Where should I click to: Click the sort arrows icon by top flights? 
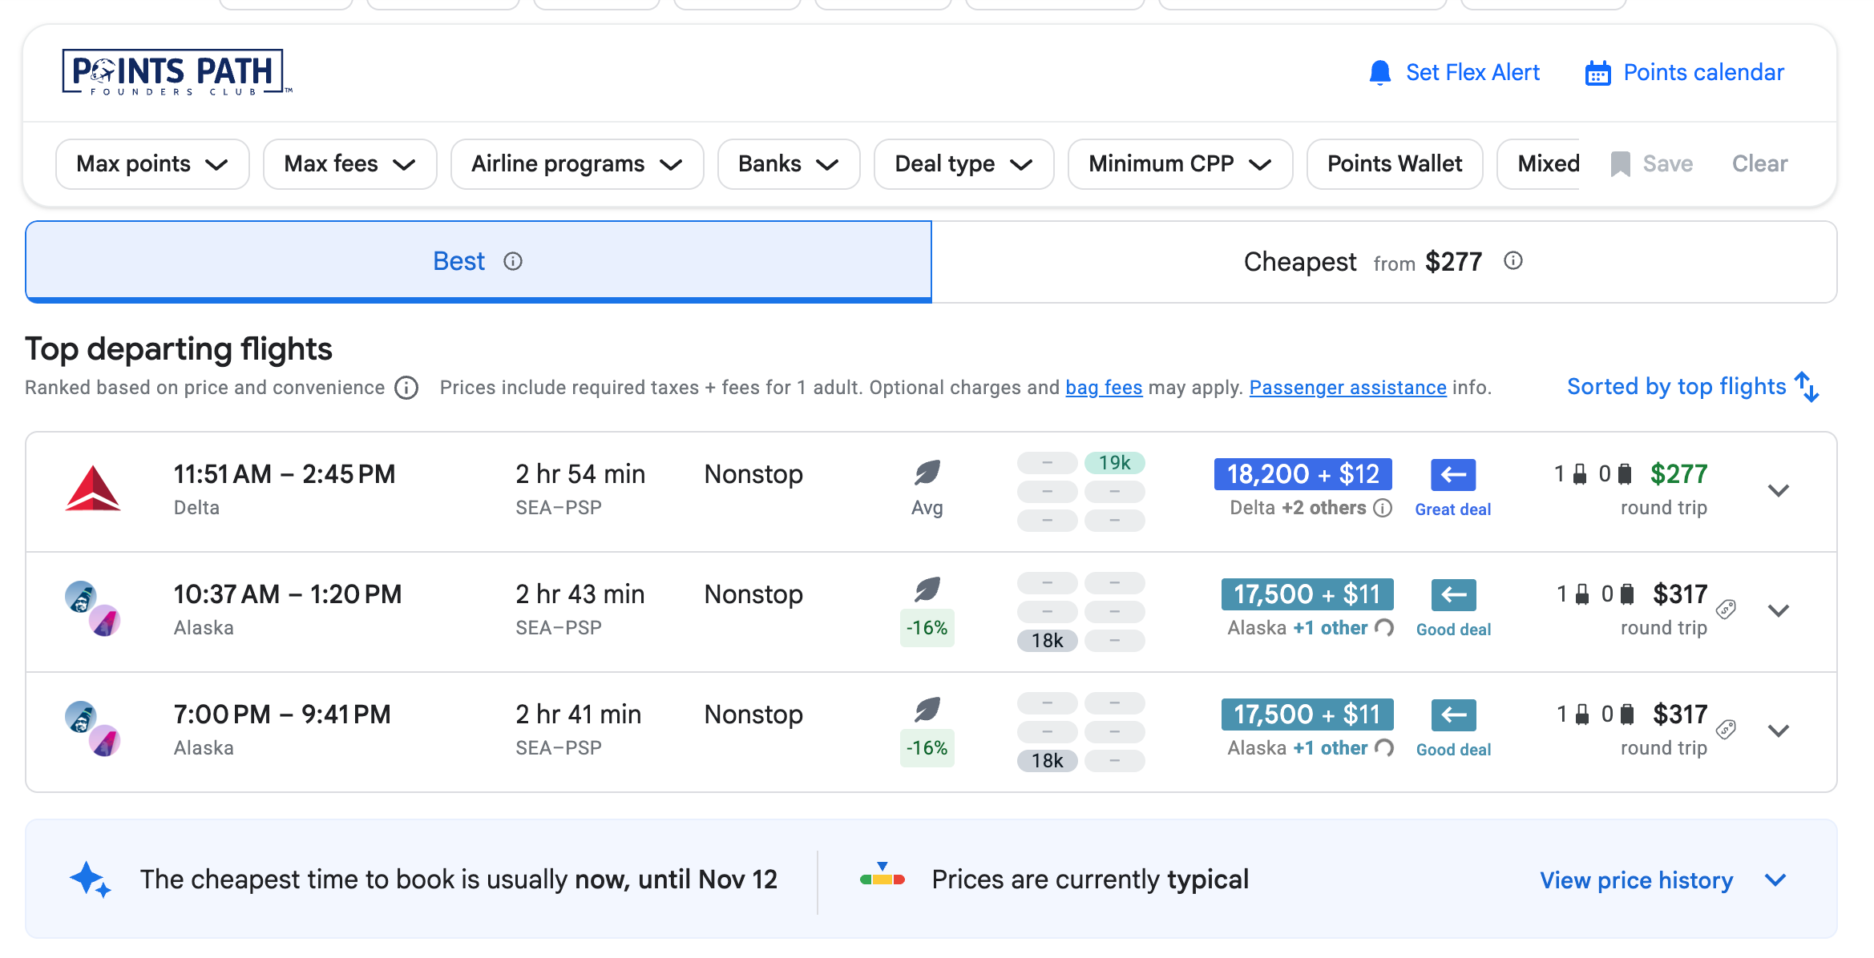point(1807,387)
